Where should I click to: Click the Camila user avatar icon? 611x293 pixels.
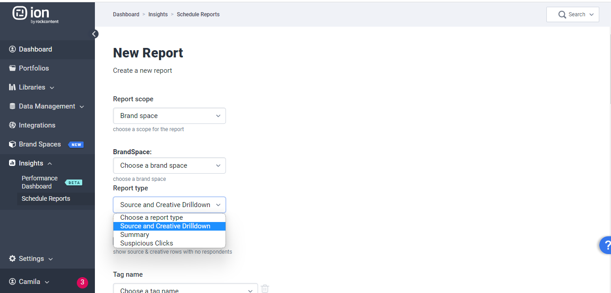coord(12,282)
